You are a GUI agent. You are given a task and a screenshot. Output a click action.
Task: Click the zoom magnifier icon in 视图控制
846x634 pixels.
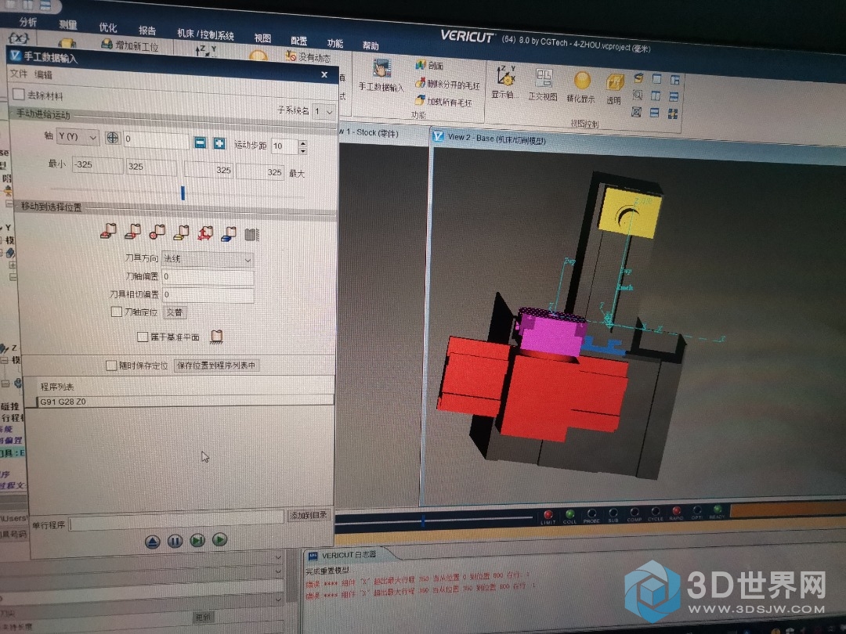click(x=637, y=95)
